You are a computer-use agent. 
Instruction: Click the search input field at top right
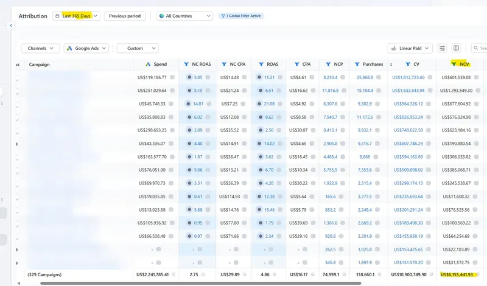[479, 48]
